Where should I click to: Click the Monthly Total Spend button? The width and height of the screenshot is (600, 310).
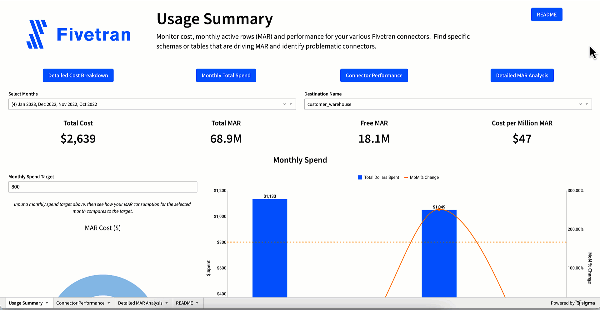[226, 76]
